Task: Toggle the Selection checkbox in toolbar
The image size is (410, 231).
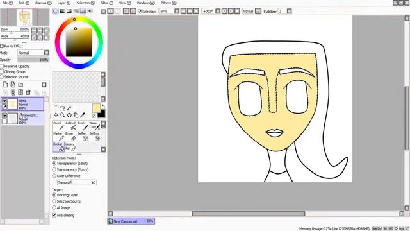Action: point(140,12)
